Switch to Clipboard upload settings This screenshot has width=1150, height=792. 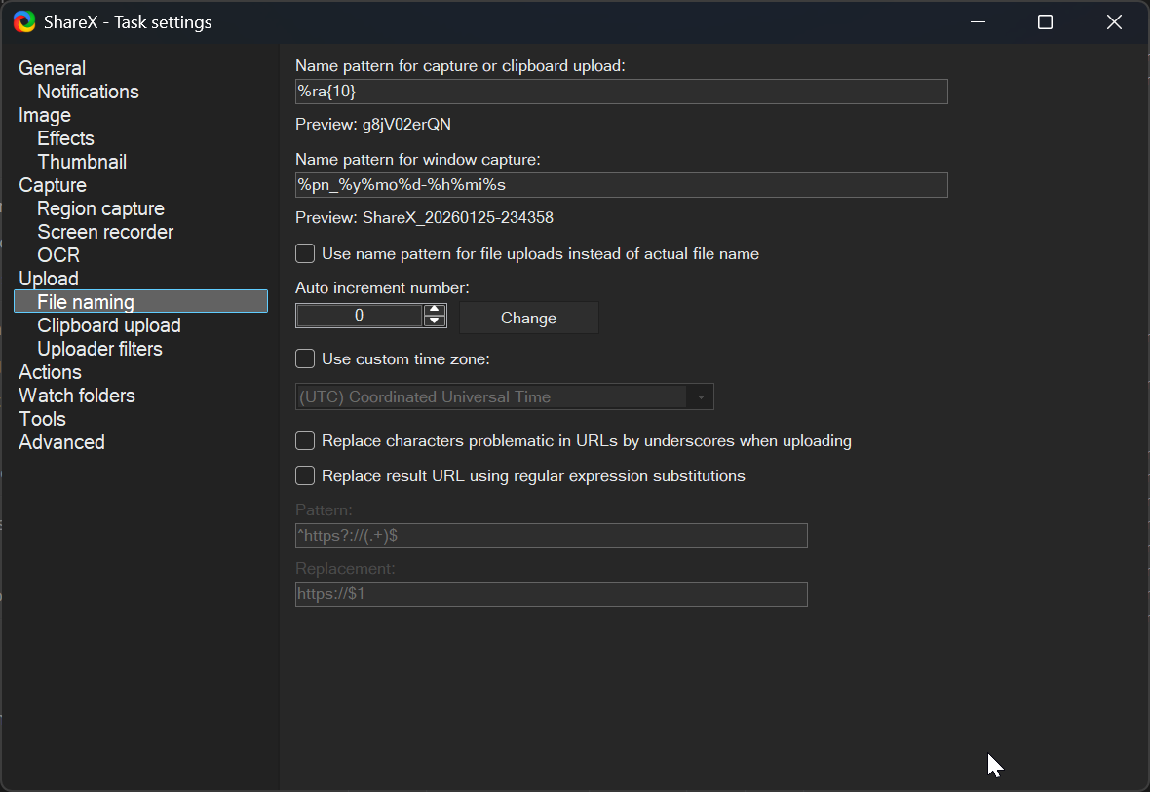click(x=109, y=325)
